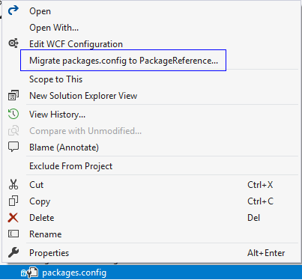Click the green View History clock icon
The height and width of the screenshot is (280, 302).
13,114
